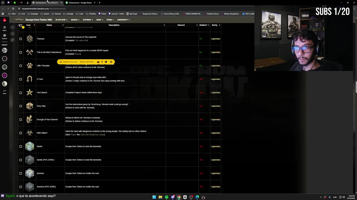Reload the page with browser refresh button
This screenshot has height=200, width=357.
point(13,9)
